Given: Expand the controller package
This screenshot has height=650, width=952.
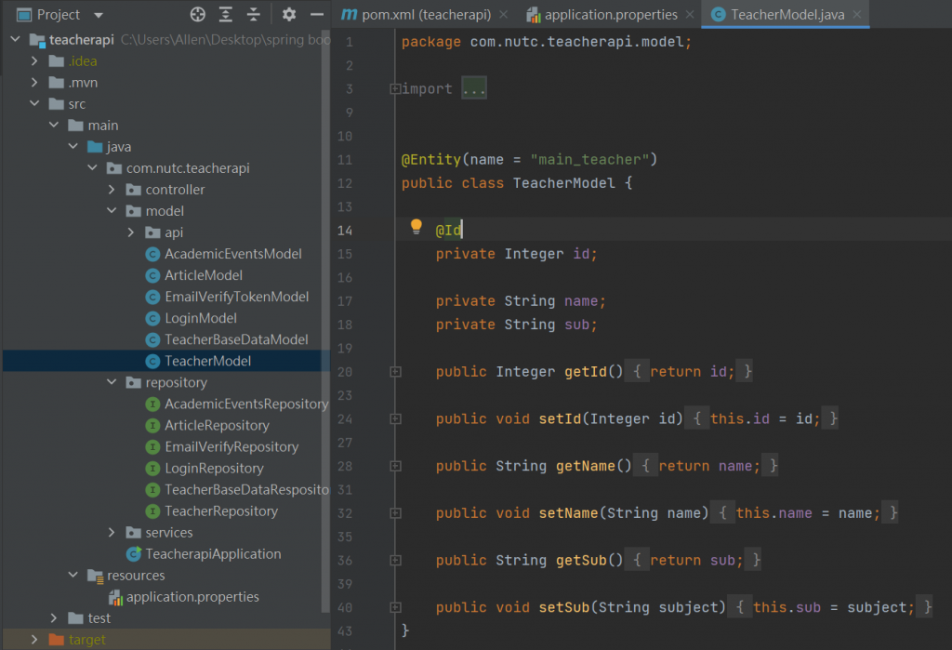Looking at the screenshot, I should click(112, 190).
